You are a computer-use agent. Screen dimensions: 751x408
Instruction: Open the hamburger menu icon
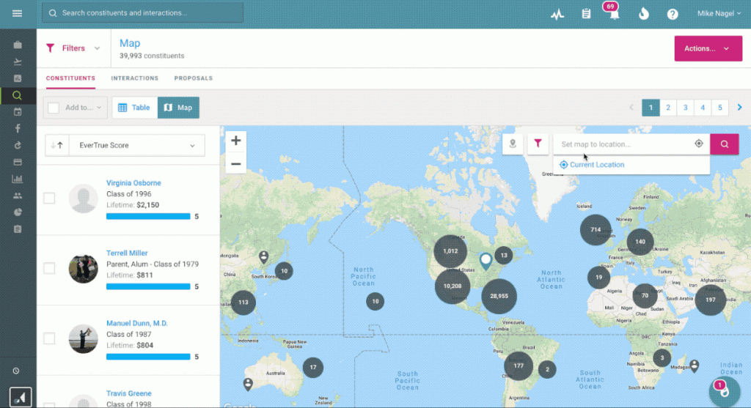pos(17,13)
